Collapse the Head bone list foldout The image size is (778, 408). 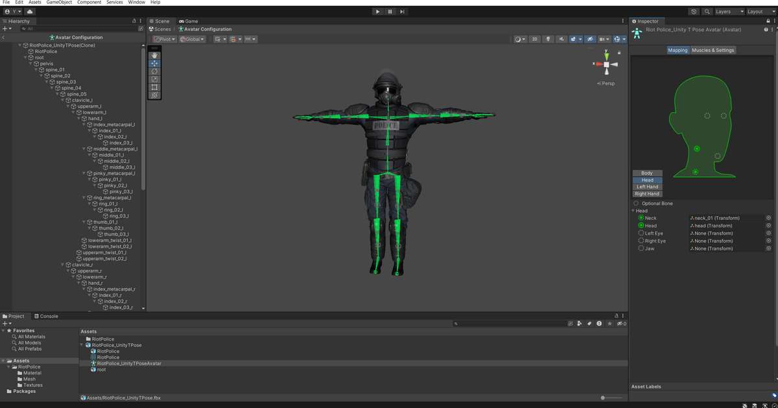[633, 211]
